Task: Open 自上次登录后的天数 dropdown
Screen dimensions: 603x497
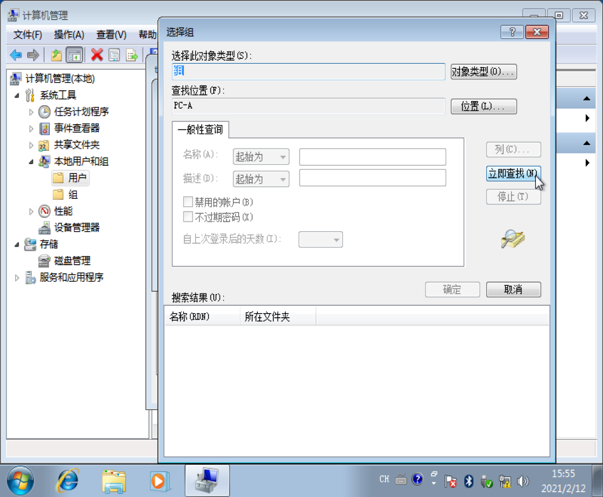Action: 320,239
